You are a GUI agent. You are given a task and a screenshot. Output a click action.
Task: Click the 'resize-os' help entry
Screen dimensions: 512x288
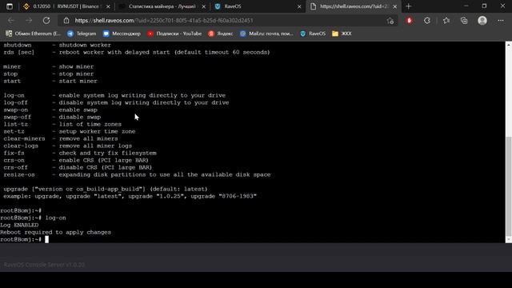click(x=19, y=174)
